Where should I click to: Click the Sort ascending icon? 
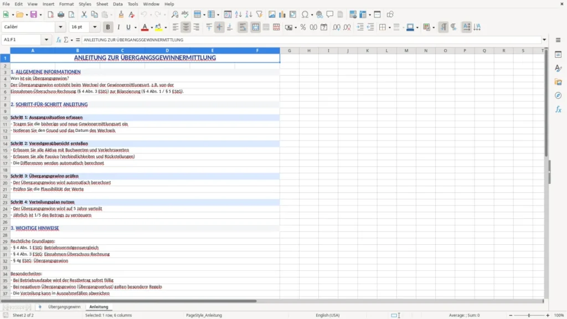pyautogui.click(x=238, y=14)
